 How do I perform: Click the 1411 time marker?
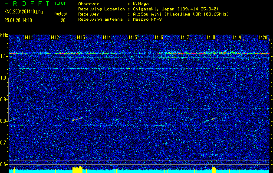(x=28, y=37)
